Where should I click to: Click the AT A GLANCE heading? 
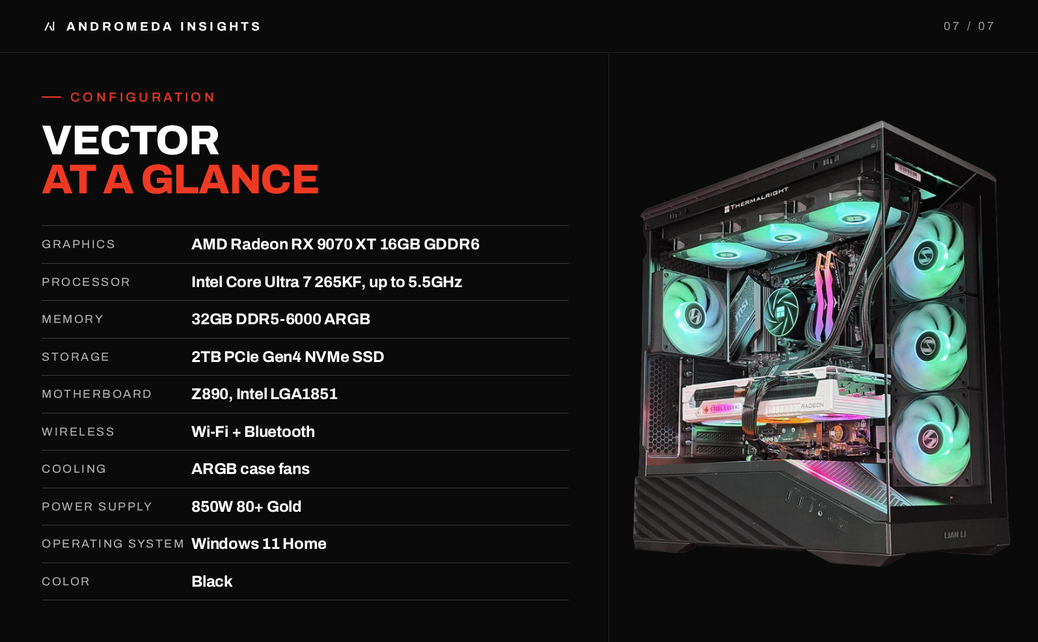pos(180,179)
